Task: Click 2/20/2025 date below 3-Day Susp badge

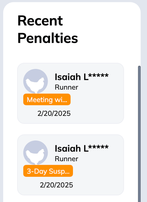Action: click(x=56, y=185)
